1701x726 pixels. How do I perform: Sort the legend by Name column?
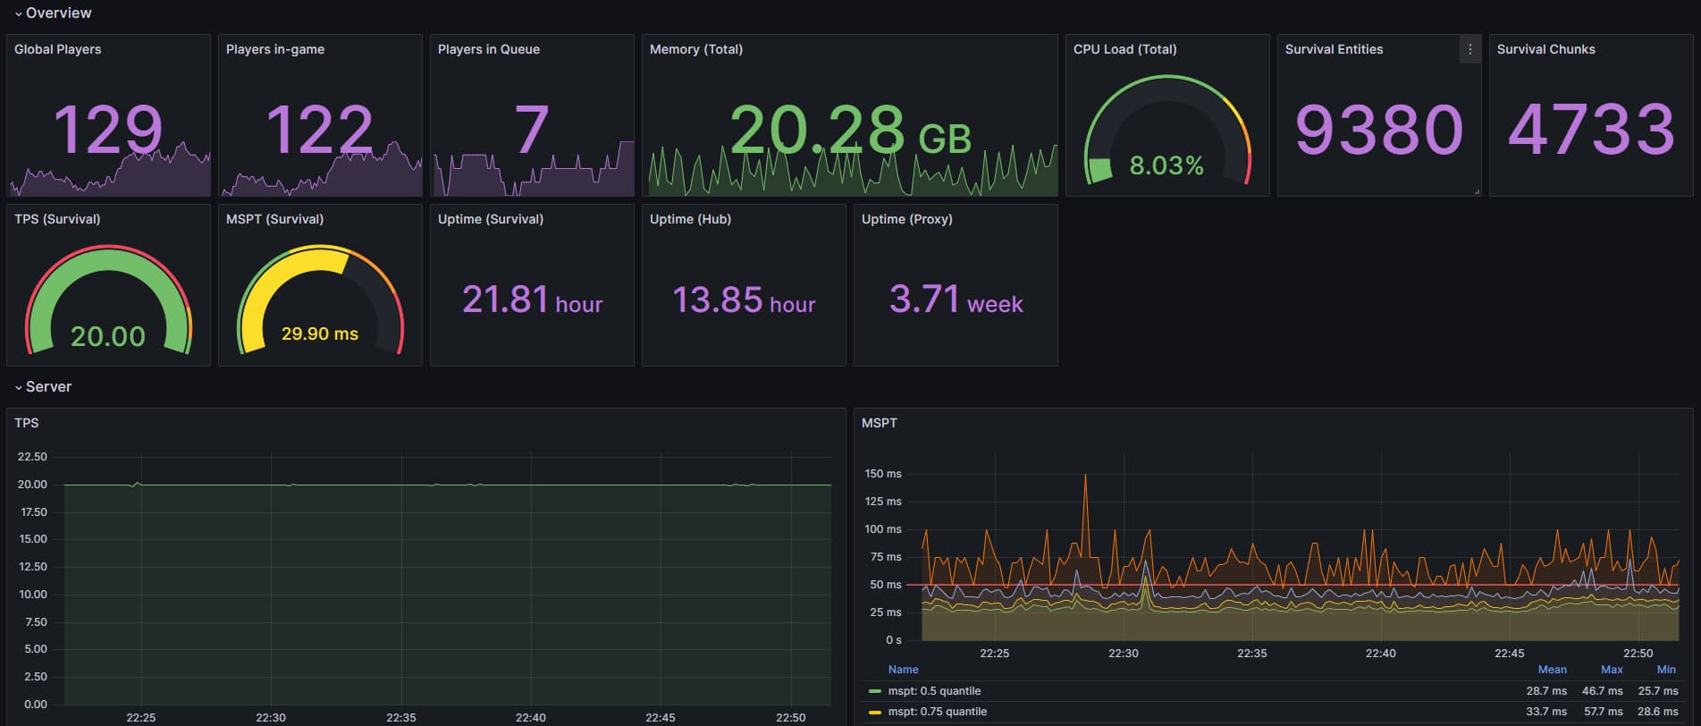coord(903,670)
